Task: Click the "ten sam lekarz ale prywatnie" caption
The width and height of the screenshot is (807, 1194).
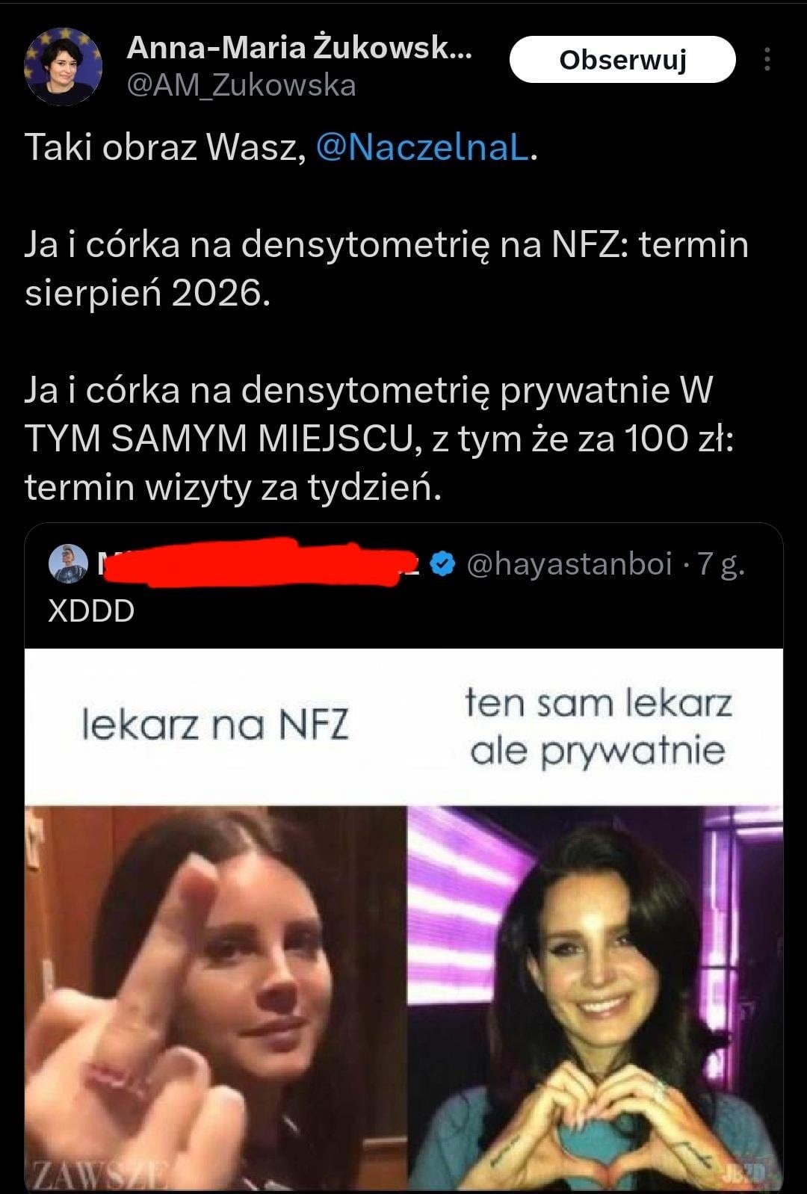Action: pos(598,726)
